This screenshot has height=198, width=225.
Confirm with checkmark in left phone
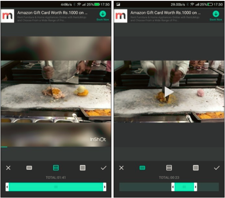[104, 168]
